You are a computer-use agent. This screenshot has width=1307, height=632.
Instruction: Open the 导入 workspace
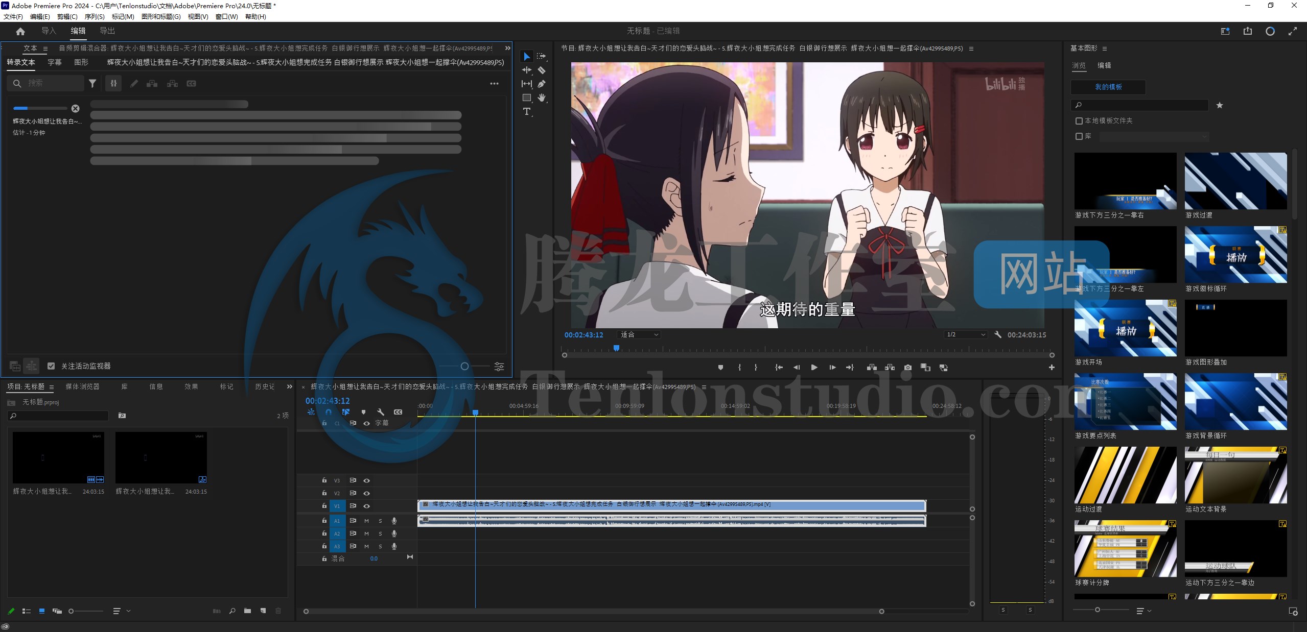coord(49,31)
